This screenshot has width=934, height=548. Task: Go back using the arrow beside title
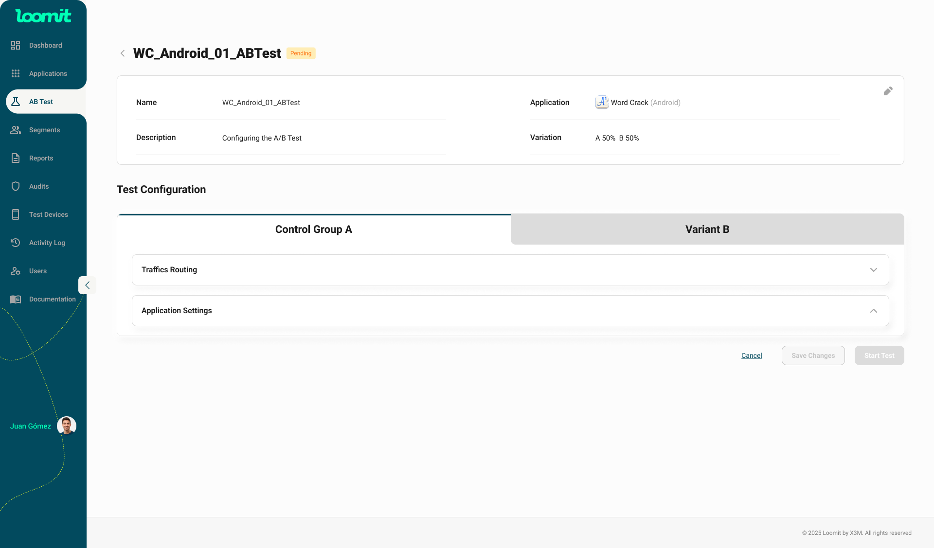[x=123, y=53]
